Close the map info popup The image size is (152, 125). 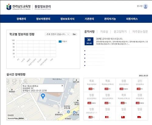[62, 86]
